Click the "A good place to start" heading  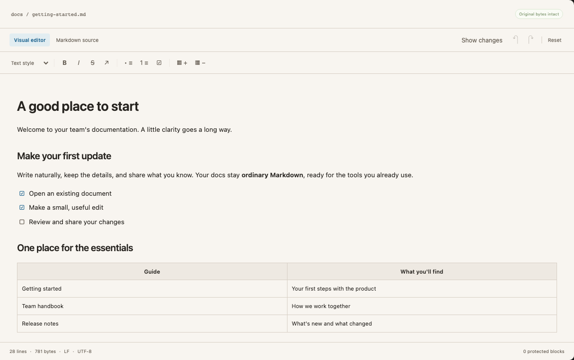point(78,106)
